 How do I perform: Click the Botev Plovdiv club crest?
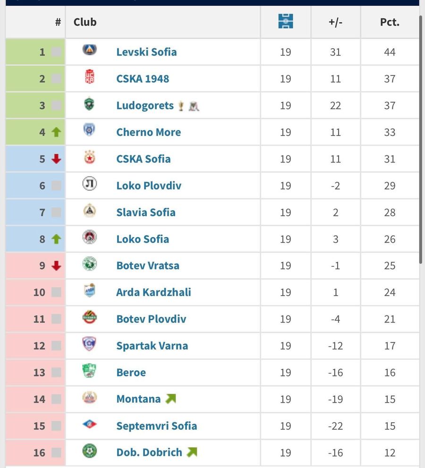pyautogui.click(x=89, y=317)
